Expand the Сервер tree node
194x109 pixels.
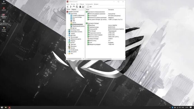(67, 34)
